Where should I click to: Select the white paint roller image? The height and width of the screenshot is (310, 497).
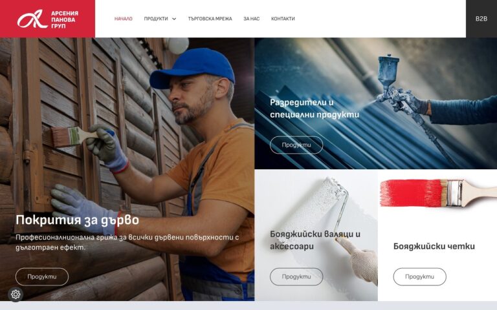[316, 235]
